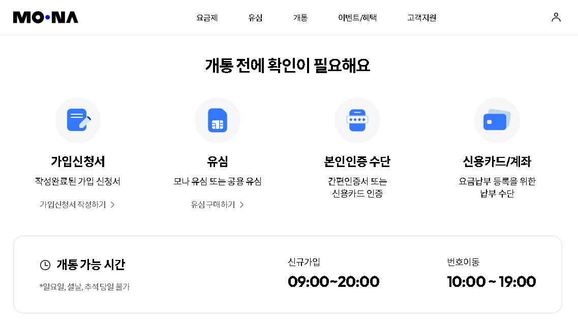The width and height of the screenshot is (578, 327).
Task: Open the user profile icon
Action: point(556,17)
